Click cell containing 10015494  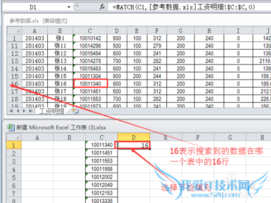tap(90, 54)
